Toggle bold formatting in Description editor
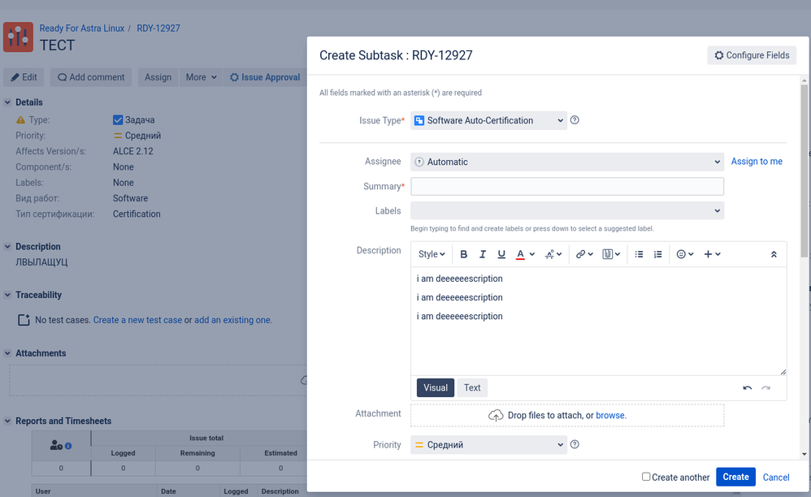Screen dimensions: 811x497 [x=463, y=254]
